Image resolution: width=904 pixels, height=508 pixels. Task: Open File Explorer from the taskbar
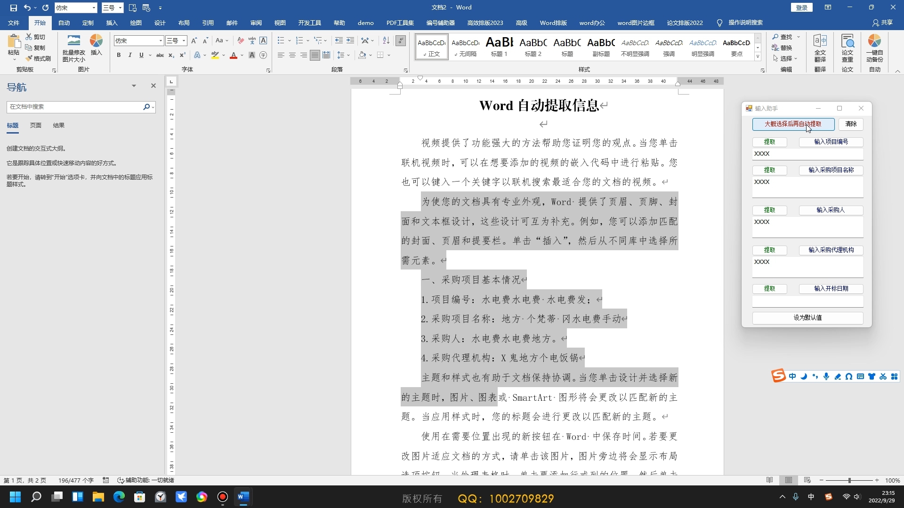coord(98,497)
